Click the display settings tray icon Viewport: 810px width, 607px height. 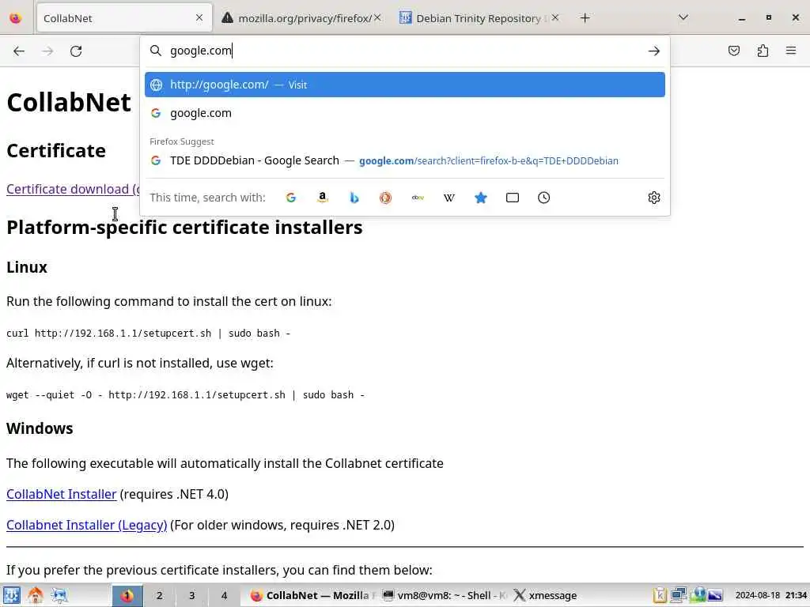coord(715,596)
